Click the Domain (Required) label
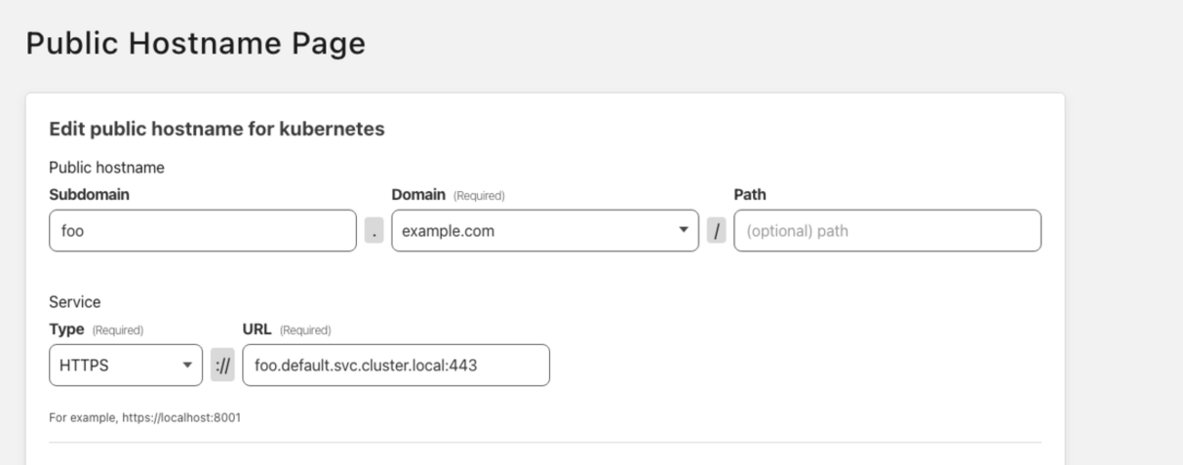Viewport: 1183px width, 465px height. pos(447,195)
